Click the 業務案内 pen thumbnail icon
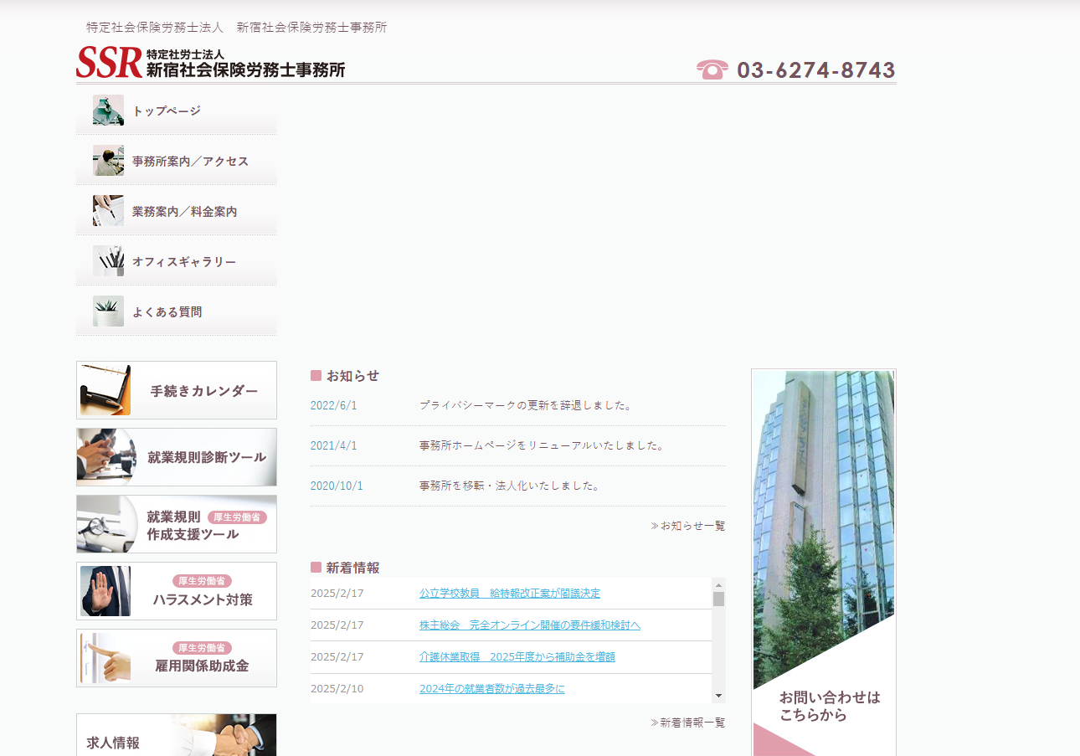The image size is (1080, 756). tap(108, 211)
